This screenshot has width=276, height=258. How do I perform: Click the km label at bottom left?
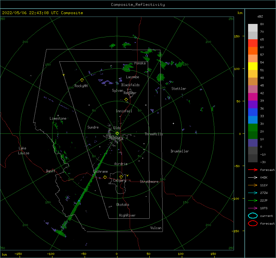point(4,255)
